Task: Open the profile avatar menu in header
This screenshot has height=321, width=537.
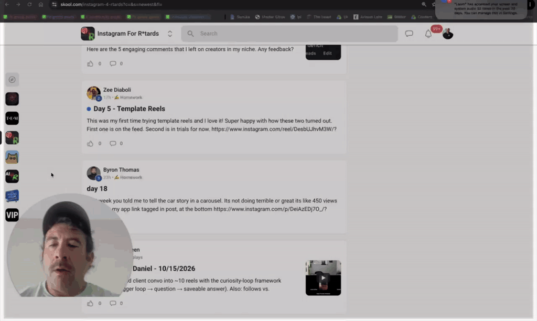Action: [x=448, y=34]
